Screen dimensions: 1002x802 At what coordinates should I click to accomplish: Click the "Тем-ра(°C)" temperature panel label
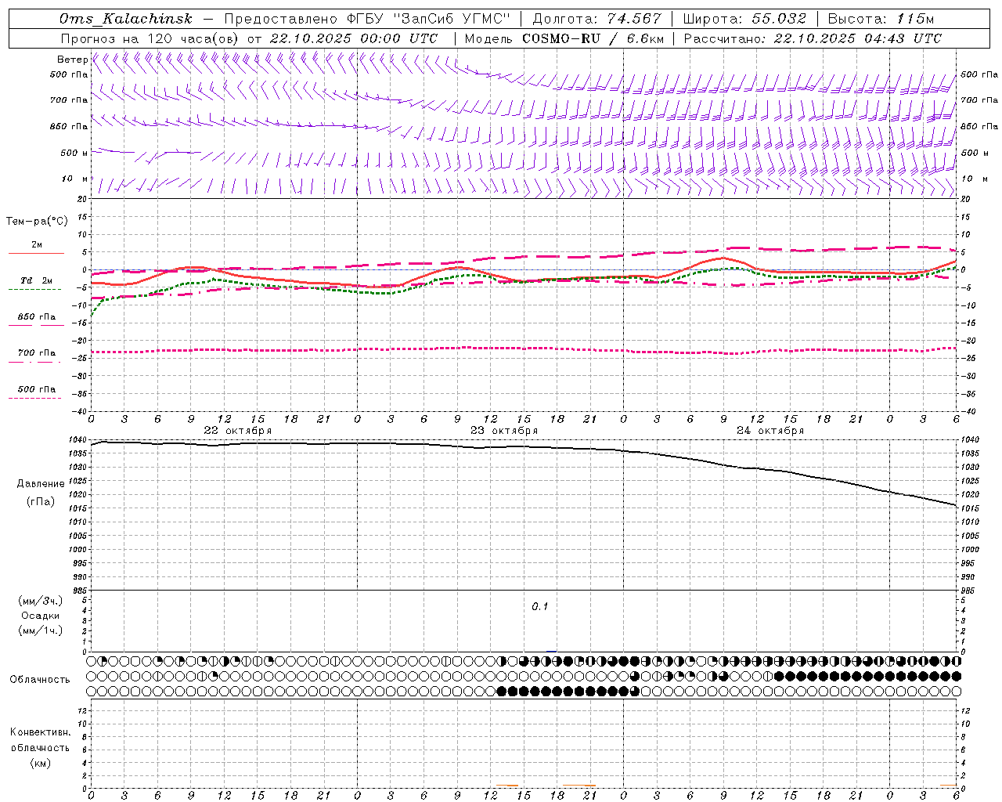click(x=37, y=221)
